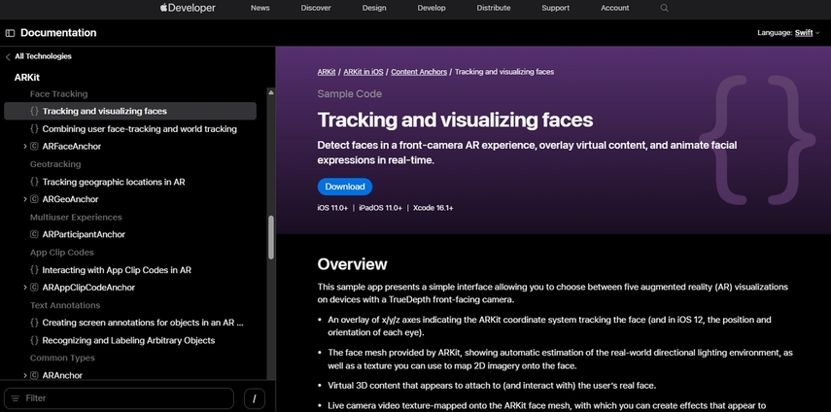Open the Account menu
This screenshot has height=412, width=831.
[x=615, y=8]
